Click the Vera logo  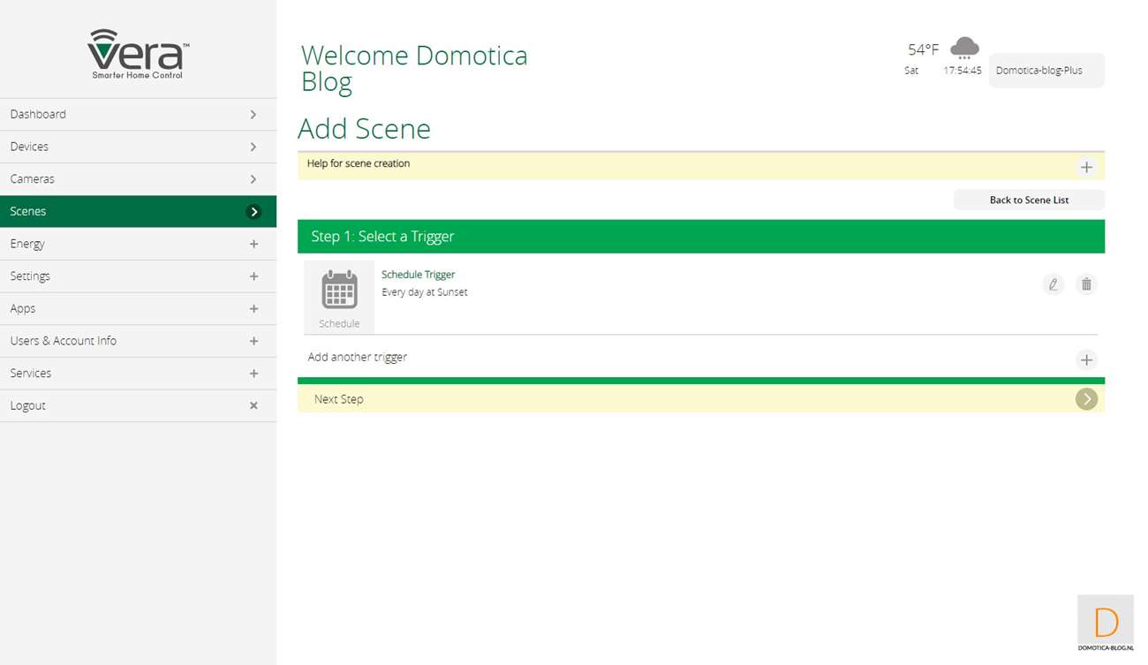coord(138,54)
